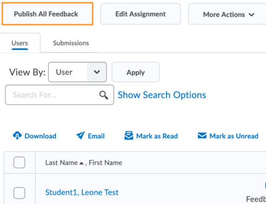Toggle the select-all checkbox in table header
Image resolution: width=266 pixels, height=204 pixels.
[19, 162]
